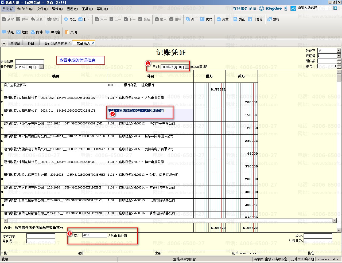Open the 工具(T) menu
This screenshot has height=263, width=342.
(87, 9)
